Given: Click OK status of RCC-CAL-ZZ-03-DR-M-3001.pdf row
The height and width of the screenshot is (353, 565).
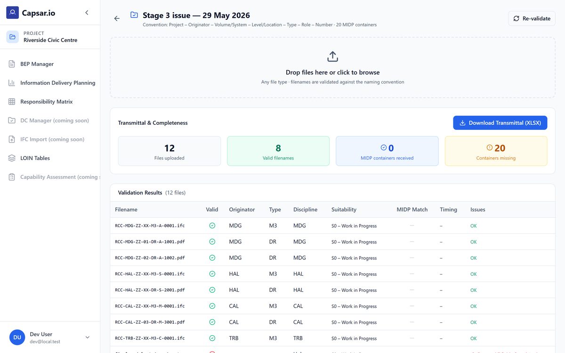Looking at the screenshot, I should 474,322.
